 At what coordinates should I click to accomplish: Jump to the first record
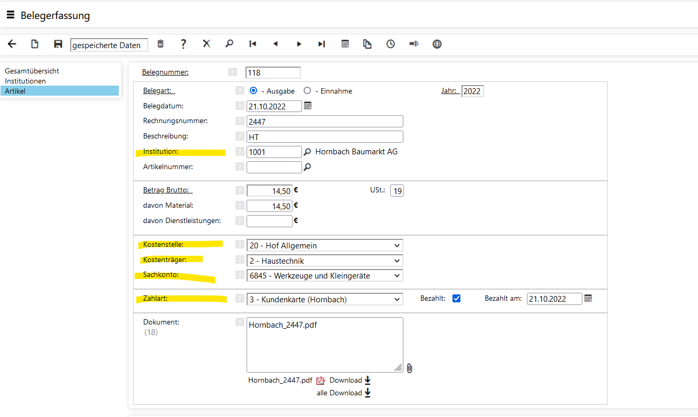pos(253,44)
